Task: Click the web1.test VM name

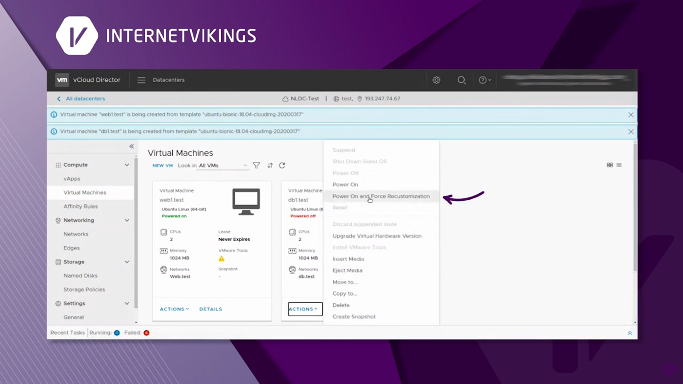Action: 172,200
